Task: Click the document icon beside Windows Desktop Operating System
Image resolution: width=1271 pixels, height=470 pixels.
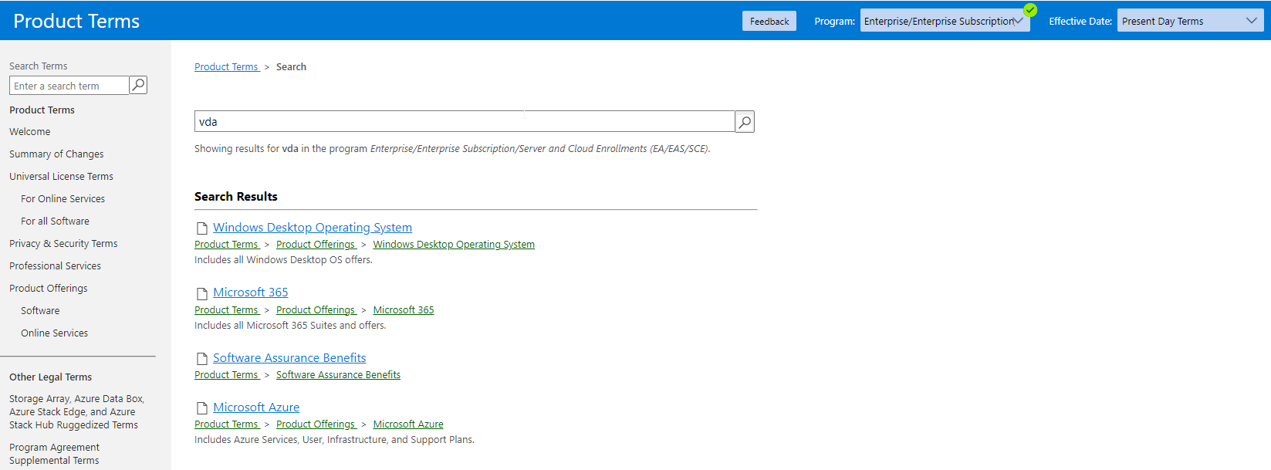Action: 202,228
